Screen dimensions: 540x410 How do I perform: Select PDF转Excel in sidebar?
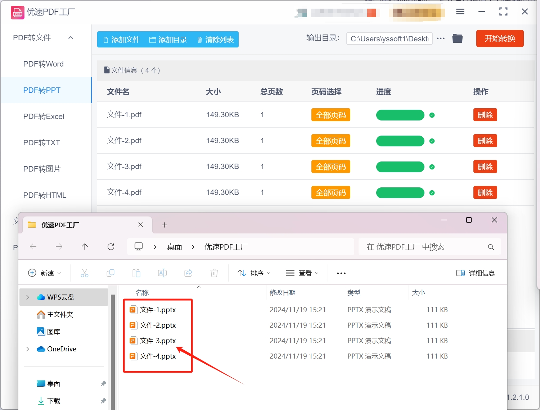point(44,117)
